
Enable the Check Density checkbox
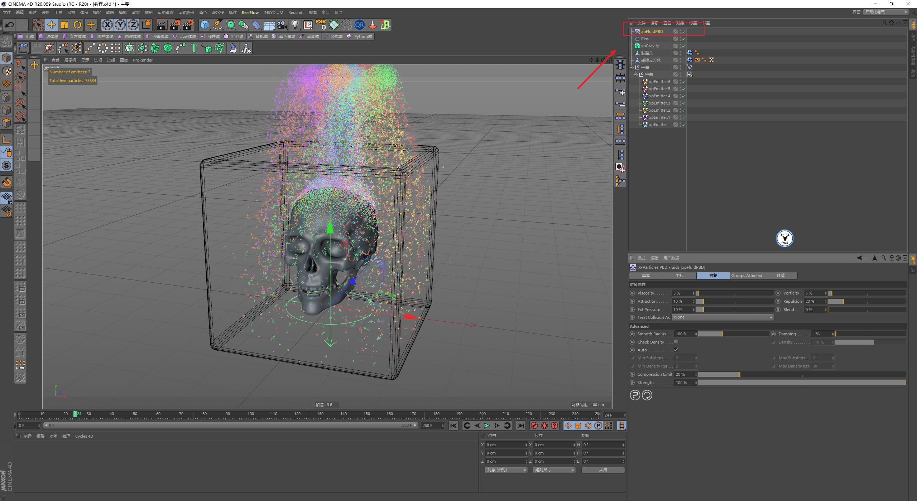(677, 342)
